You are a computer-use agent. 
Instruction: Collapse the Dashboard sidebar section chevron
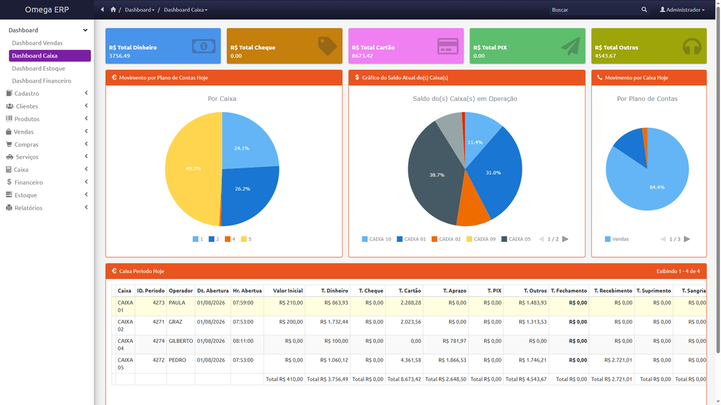click(x=85, y=30)
